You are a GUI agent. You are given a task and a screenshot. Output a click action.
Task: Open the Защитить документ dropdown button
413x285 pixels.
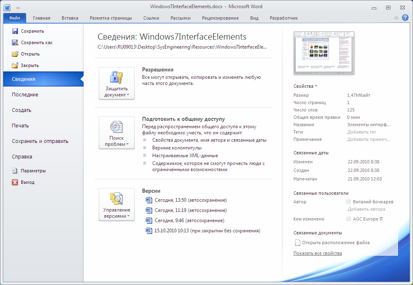pos(117,83)
